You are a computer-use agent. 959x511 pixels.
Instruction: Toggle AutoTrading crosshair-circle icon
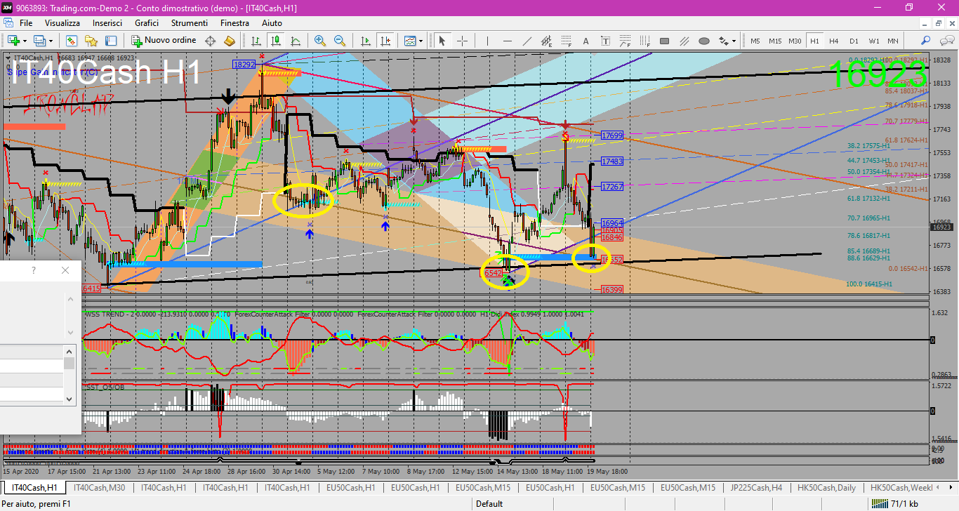tap(210, 41)
